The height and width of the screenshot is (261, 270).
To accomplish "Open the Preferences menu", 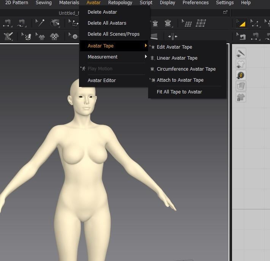I will tap(196, 3).
